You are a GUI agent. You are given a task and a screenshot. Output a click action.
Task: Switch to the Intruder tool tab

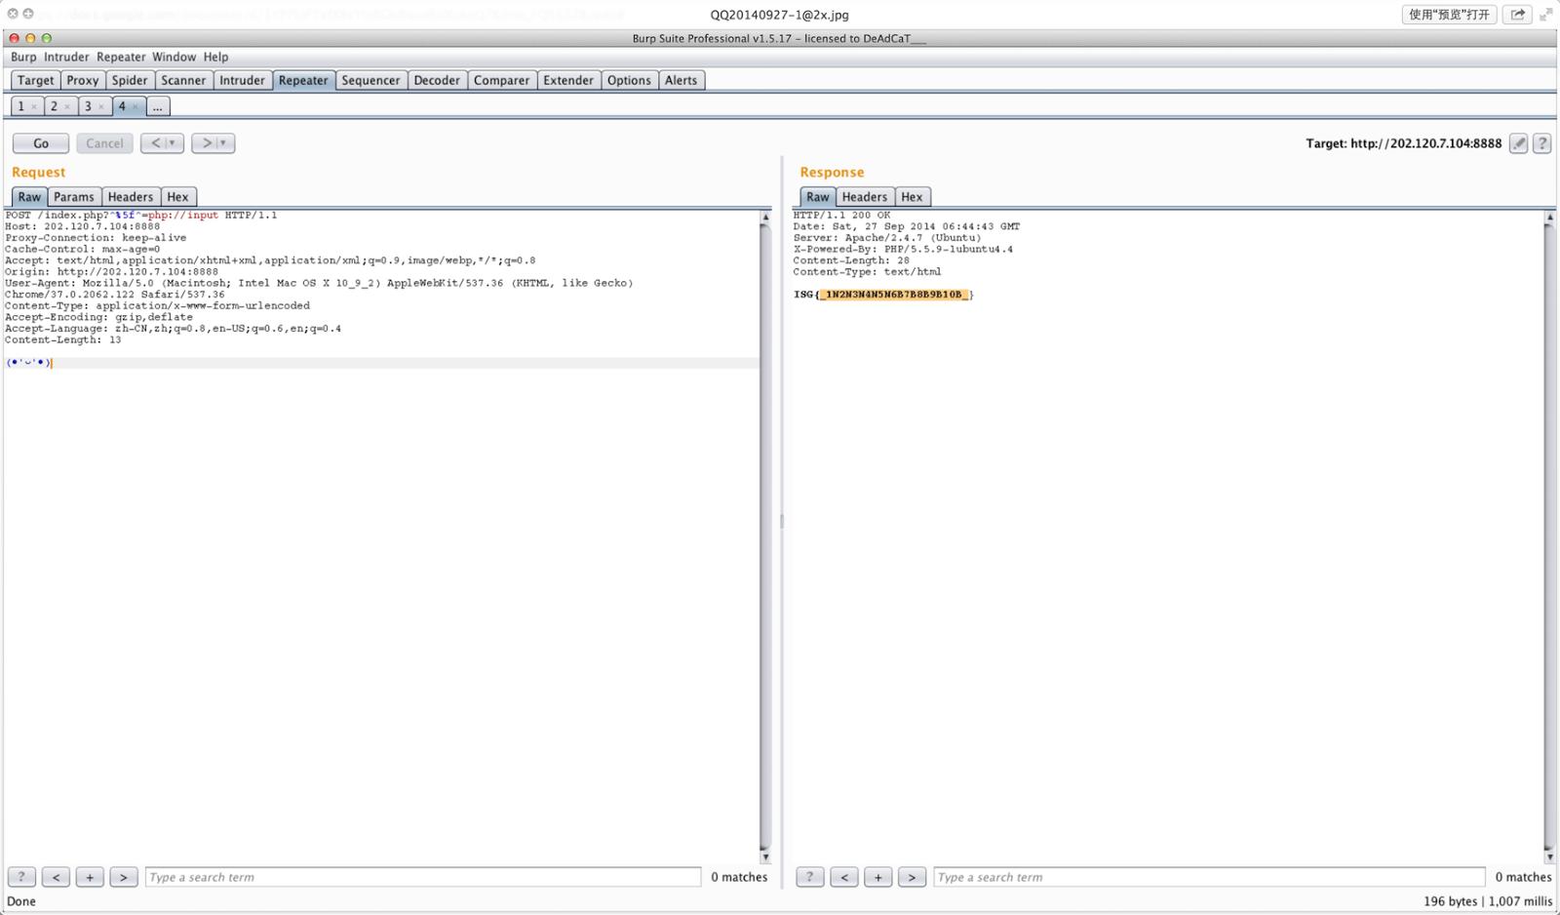242,80
